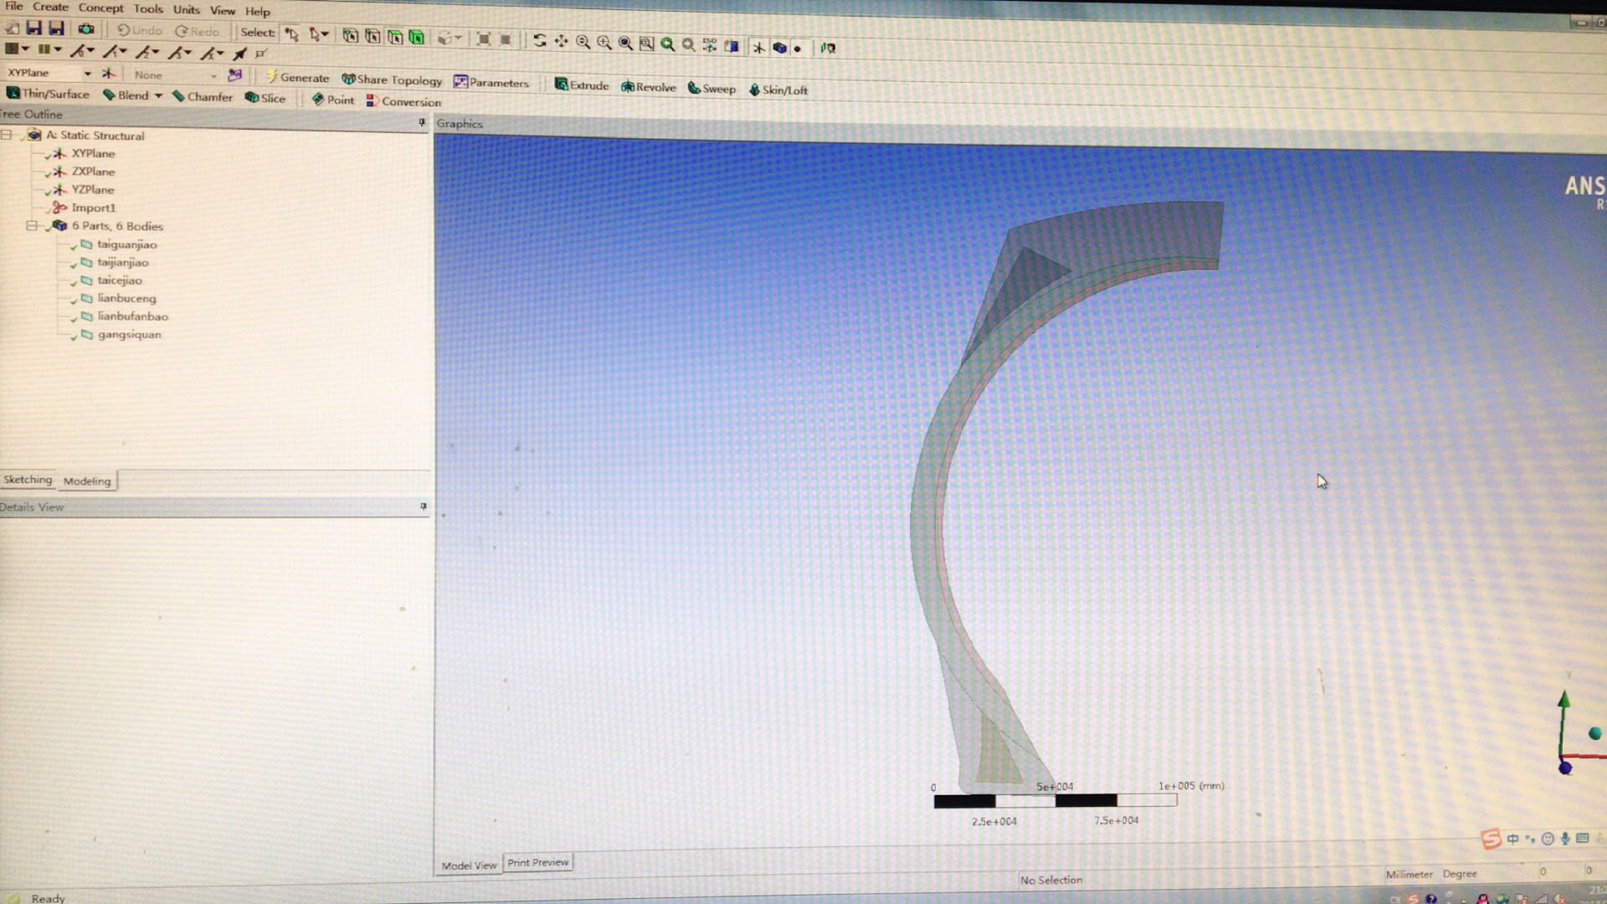This screenshot has height=904, width=1607.
Task: Click the Sweep tool
Action: [x=711, y=89]
